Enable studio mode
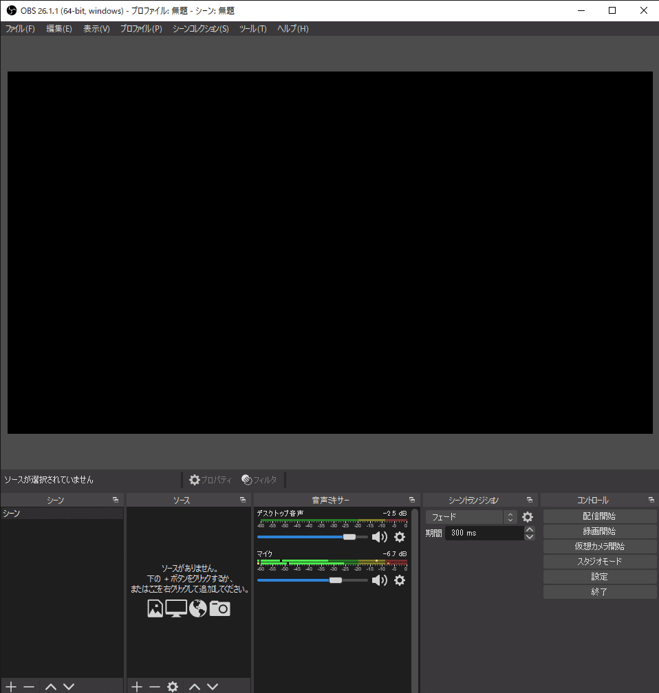 [x=599, y=561]
